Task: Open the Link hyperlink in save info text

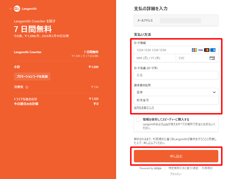Action: point(165,124)
